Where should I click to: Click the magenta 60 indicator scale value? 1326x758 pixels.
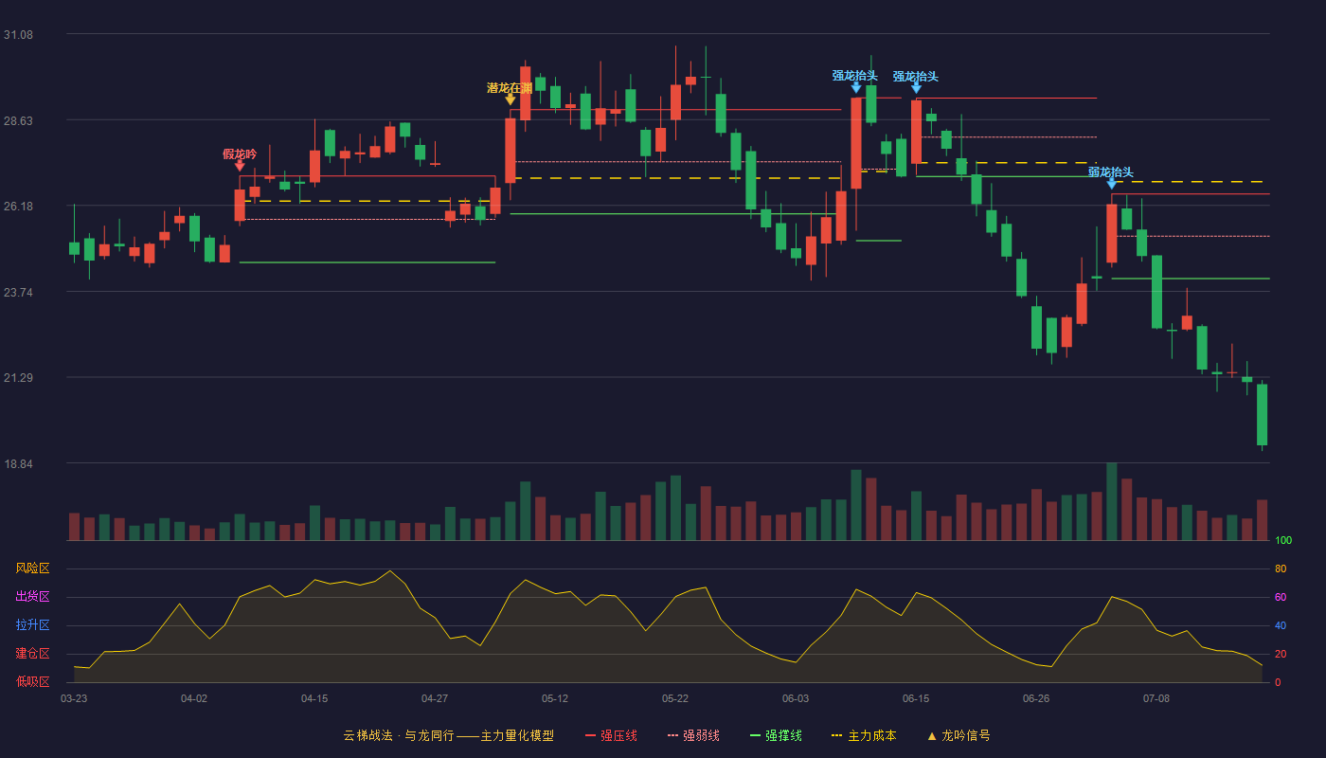click(1281, 597)
